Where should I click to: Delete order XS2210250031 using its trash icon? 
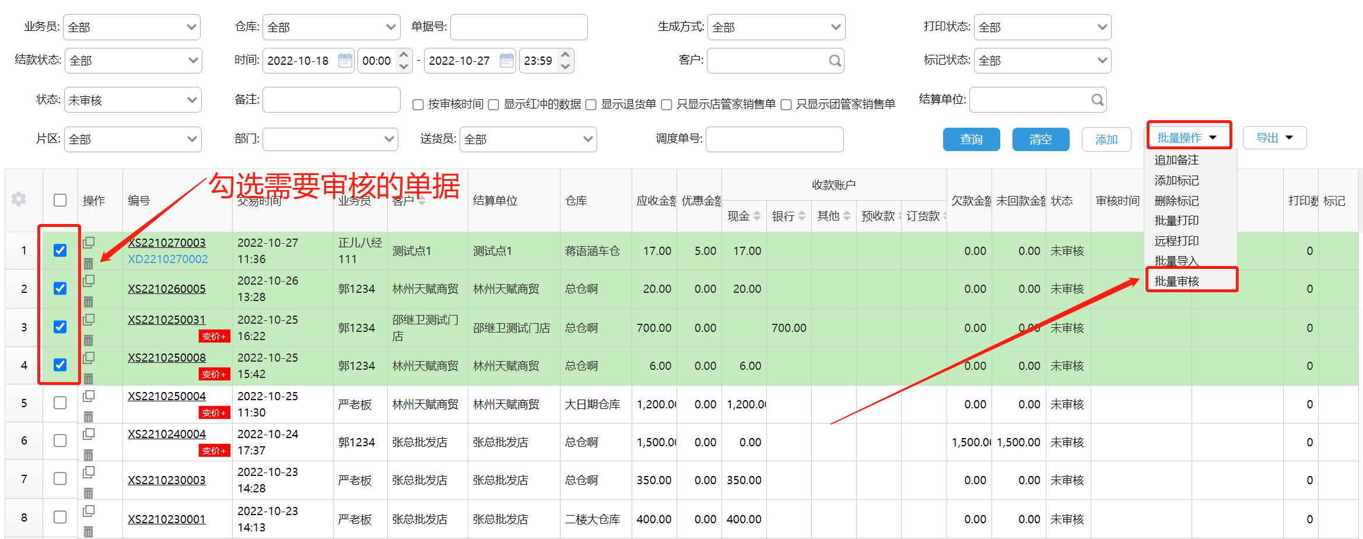[89, 340]
